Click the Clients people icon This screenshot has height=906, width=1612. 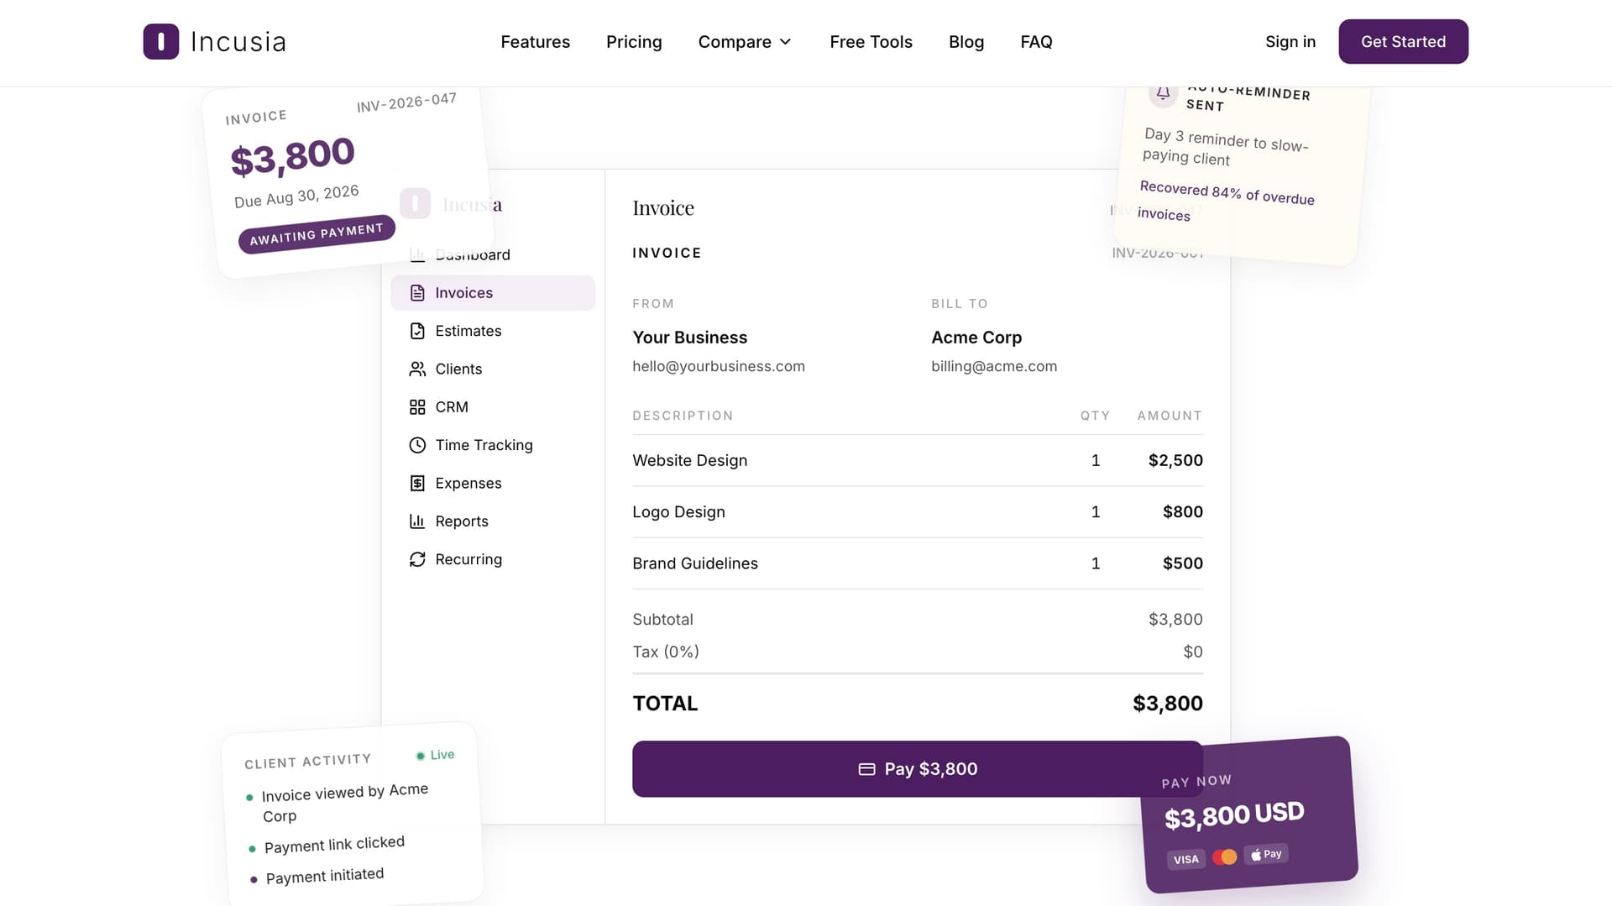coord(417,369)
